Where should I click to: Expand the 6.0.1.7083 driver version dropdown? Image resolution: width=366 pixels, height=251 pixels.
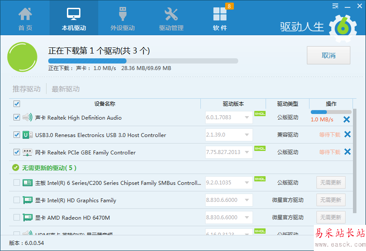(247, 117)
